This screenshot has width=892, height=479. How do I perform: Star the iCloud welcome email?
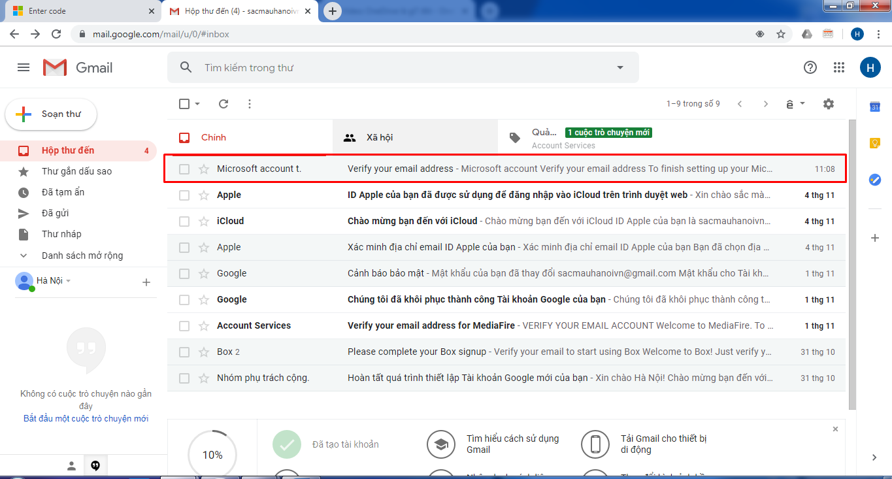click(x=204, y=222)
